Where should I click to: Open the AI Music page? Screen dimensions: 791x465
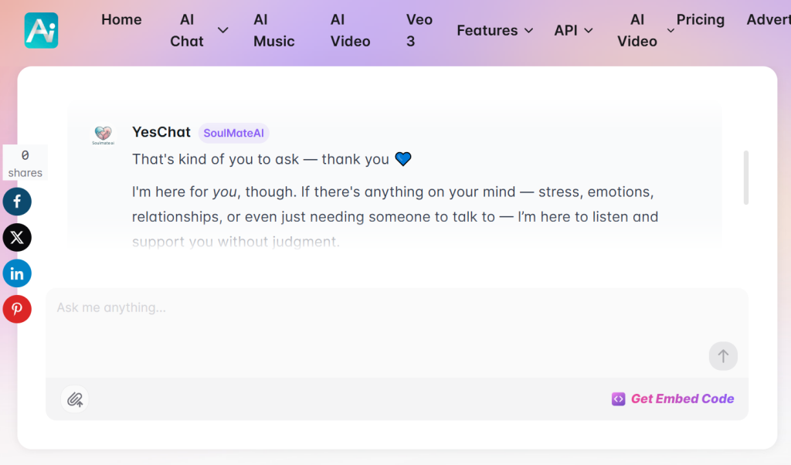point(274,30)
